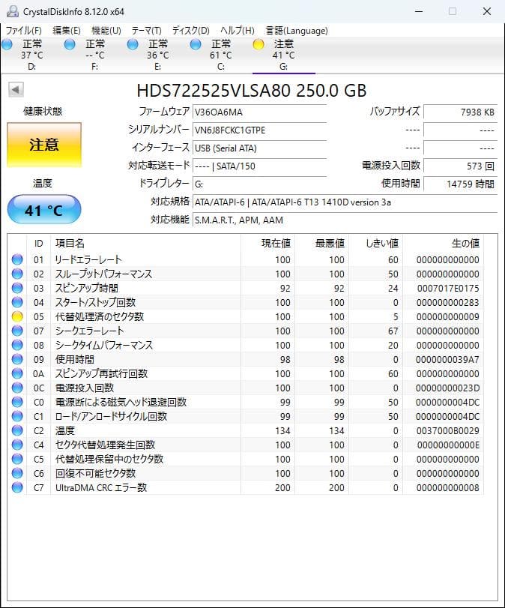Click the blue status dot for attribute 04
The image size is (505, 608).
tap(17, 302)
